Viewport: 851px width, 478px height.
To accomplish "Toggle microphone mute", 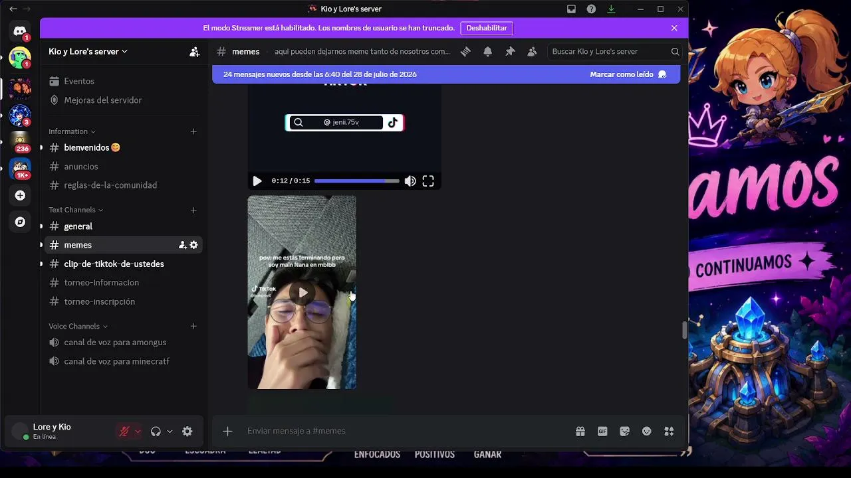I will [124, 432].
